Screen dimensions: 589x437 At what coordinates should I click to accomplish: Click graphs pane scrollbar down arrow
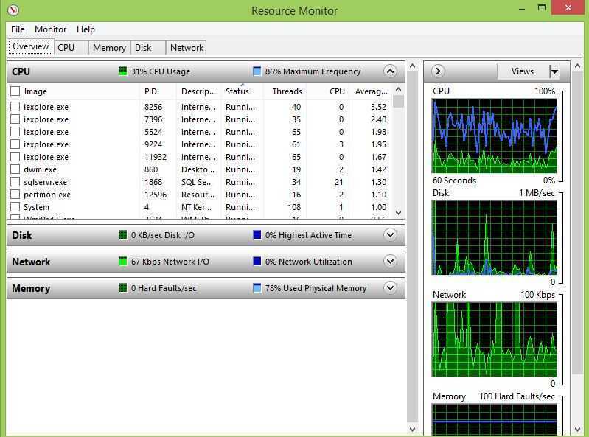click(577, 429)
